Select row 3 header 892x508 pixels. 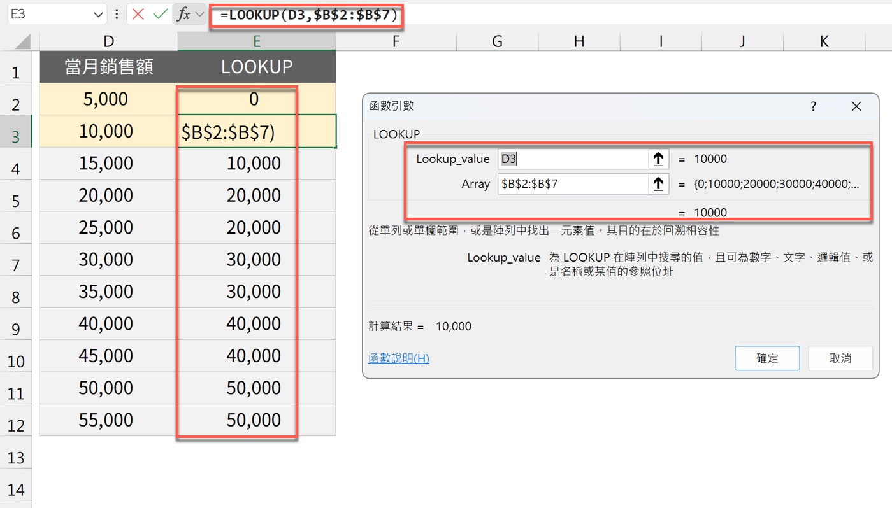(x=16, y=131)
